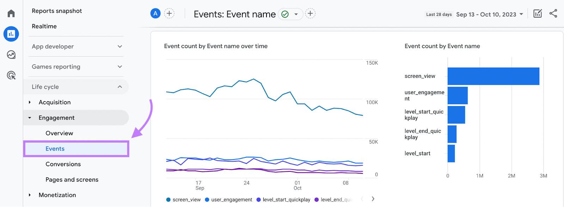Screen dimensions: 564x207
Task: Select the Reports bar chart icon
Action: [x=11, y=34]
